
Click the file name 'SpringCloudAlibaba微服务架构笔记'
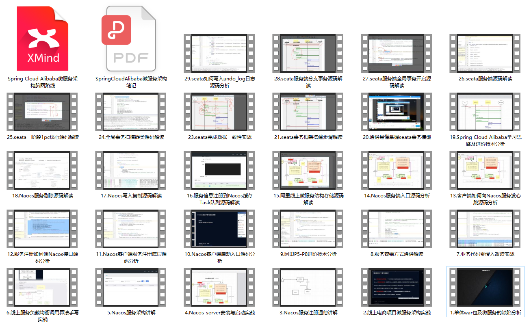pyautogui.click(x=131, y=82)
